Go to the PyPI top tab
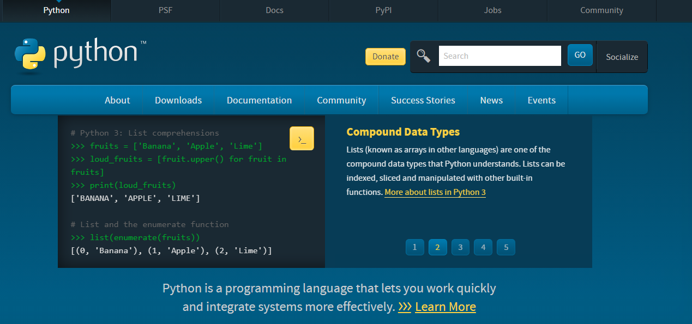Screen dimensions: 692x324 383,10
